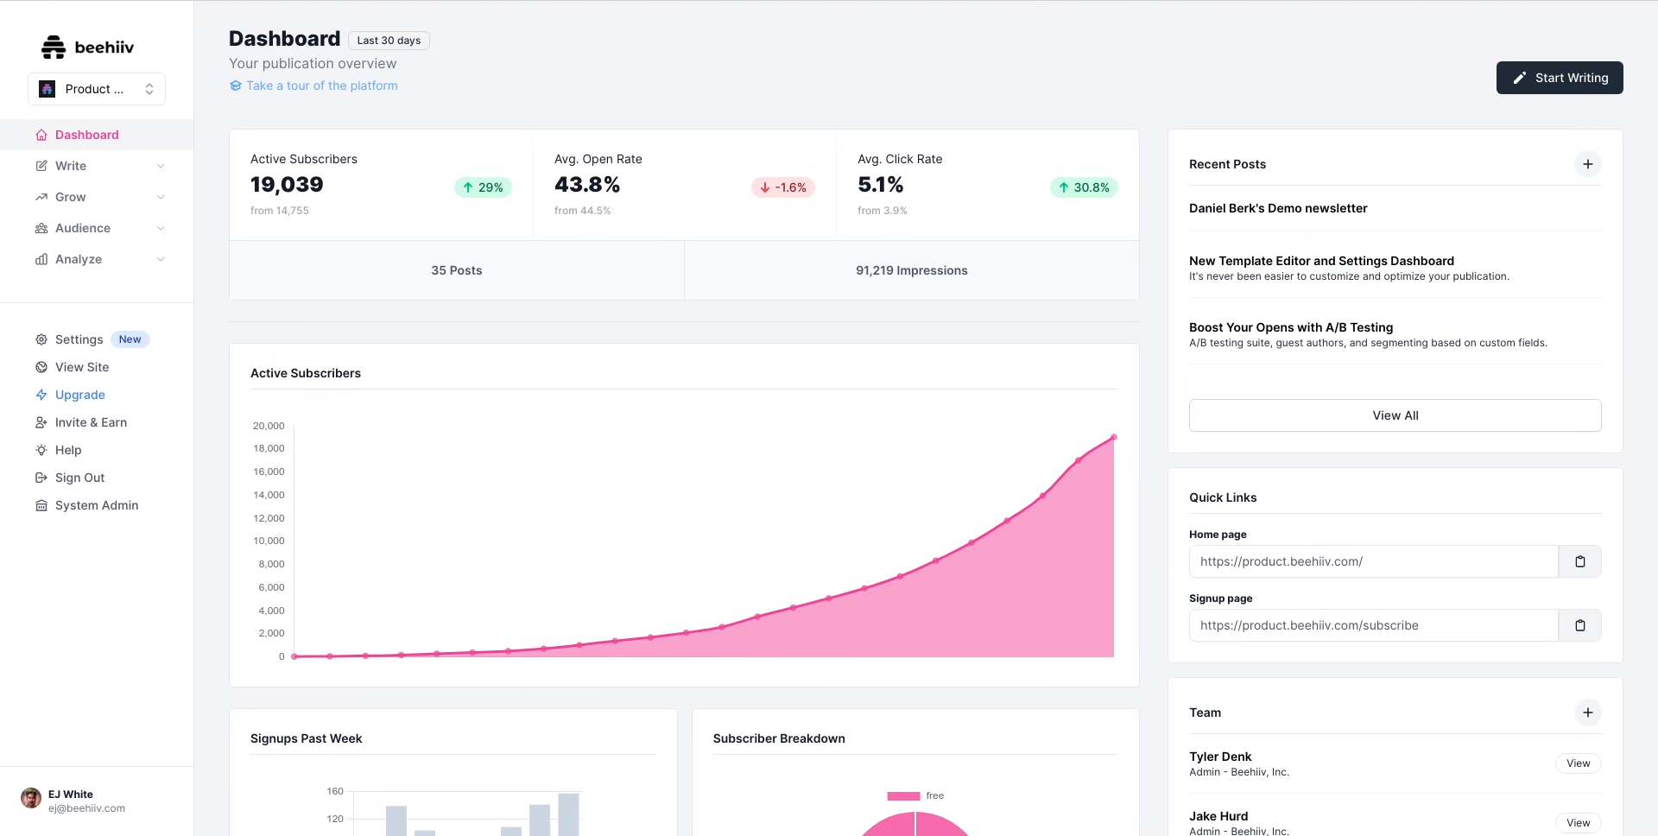Screen dimensions: 1658x836
Task: Open the Product publication switcher
Action: point(97,89)
